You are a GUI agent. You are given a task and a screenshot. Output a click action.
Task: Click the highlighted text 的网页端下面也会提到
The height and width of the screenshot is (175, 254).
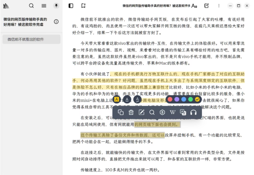(x=157, y=125)
